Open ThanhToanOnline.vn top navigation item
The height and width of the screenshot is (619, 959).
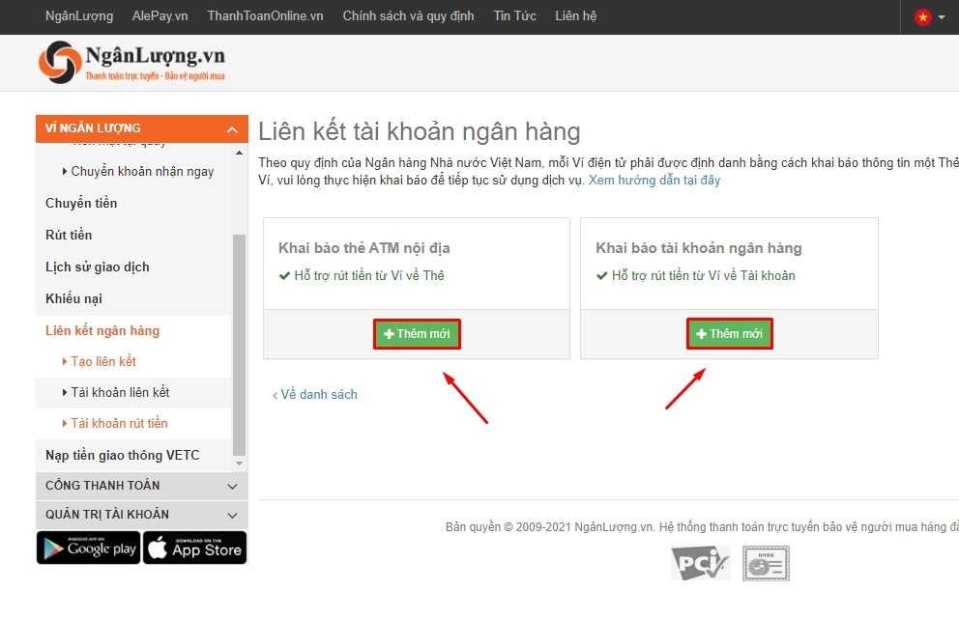click(265, 15)
